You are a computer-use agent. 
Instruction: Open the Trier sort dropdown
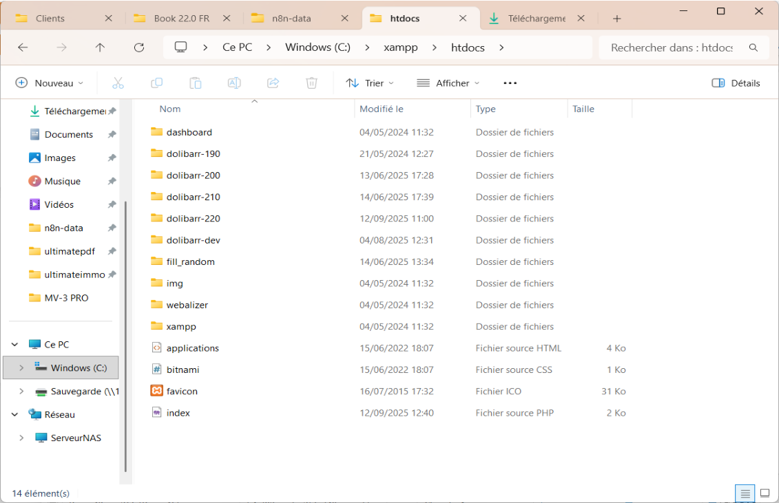[370, 83]
